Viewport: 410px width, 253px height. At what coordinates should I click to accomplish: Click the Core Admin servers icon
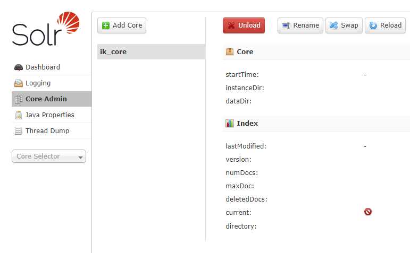(x=18, y=99)
